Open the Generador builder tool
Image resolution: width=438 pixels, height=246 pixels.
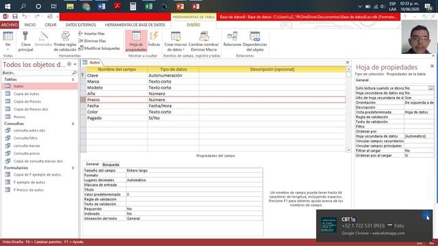(x=43, y=39)
